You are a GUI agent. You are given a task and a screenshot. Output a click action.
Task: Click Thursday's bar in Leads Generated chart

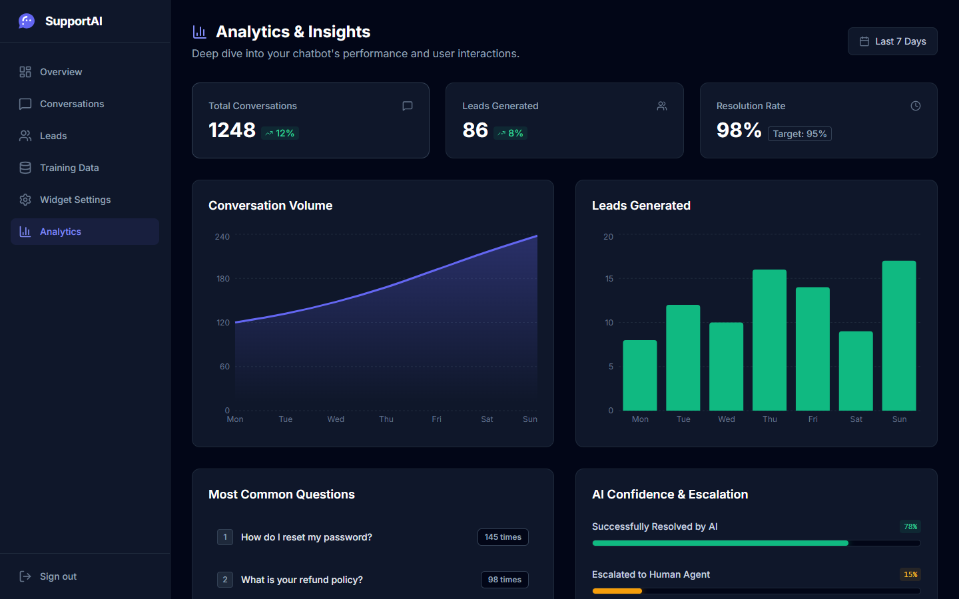click(769, 340)
